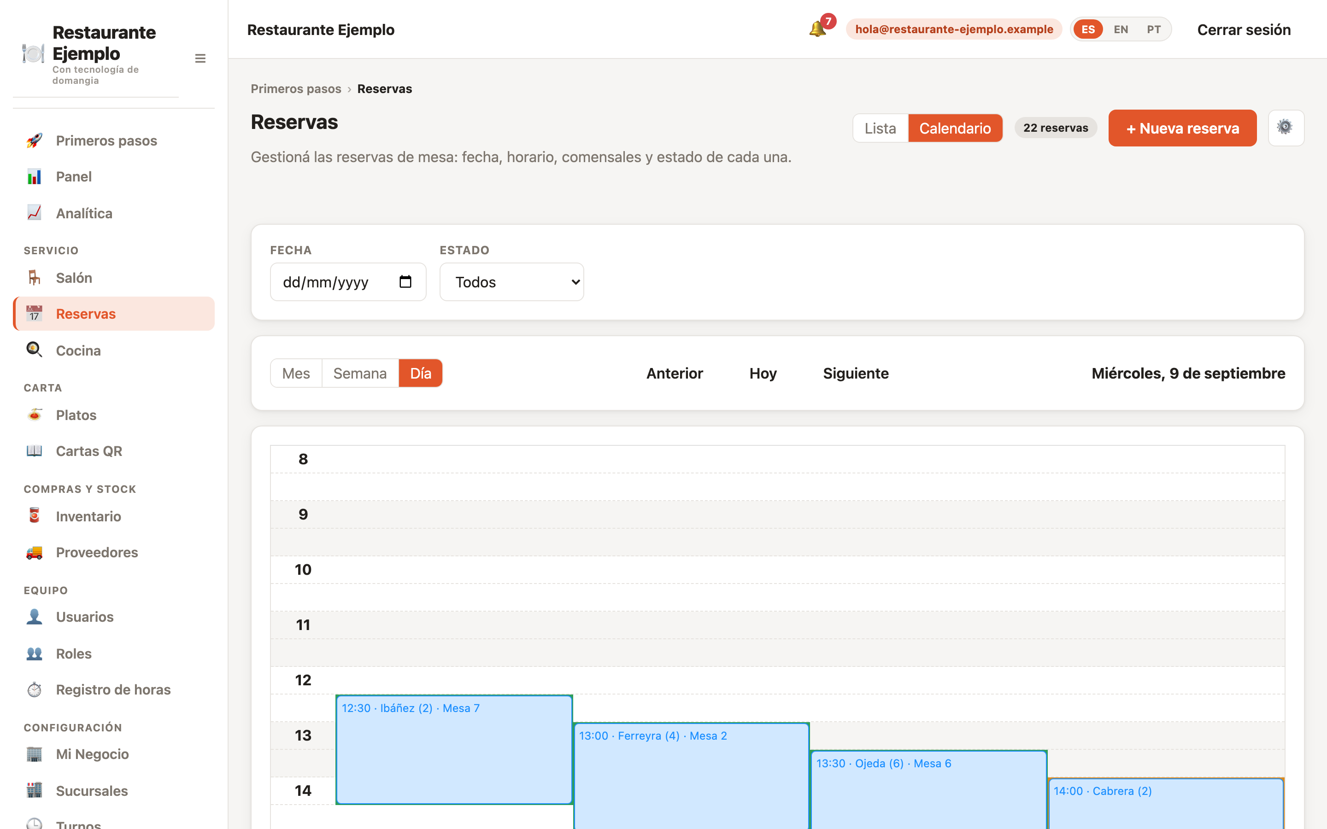1327x829 pixels.
Task: Open the Estado dropdown showing Todos
Action: click(511, 282)
